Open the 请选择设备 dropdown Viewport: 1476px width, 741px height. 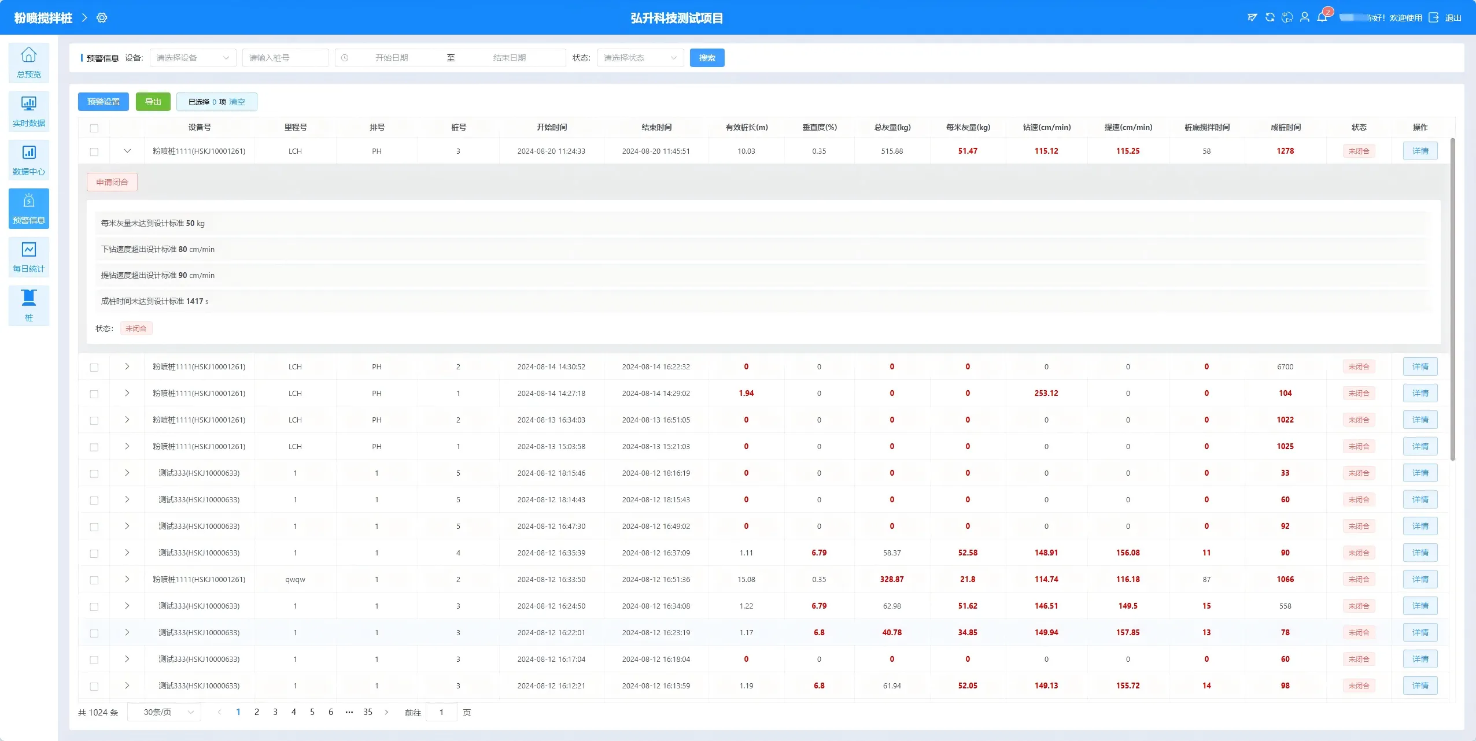click(193, 58)
